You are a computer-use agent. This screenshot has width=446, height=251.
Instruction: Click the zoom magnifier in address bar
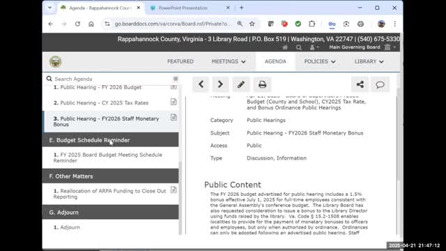240,24
